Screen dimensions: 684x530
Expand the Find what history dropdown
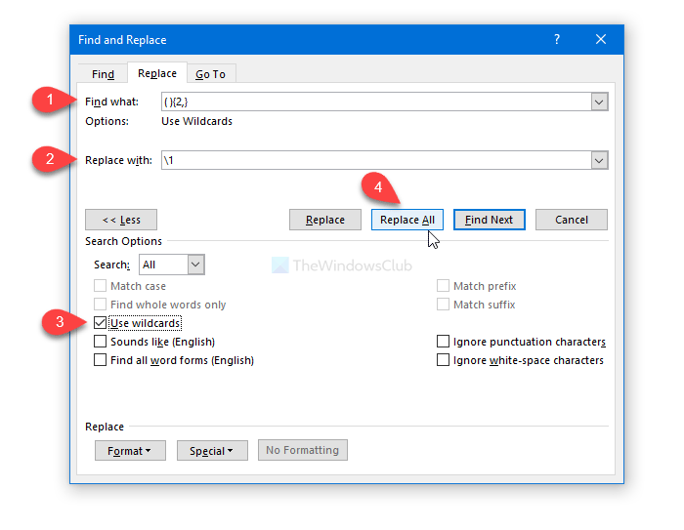point(599,102)
